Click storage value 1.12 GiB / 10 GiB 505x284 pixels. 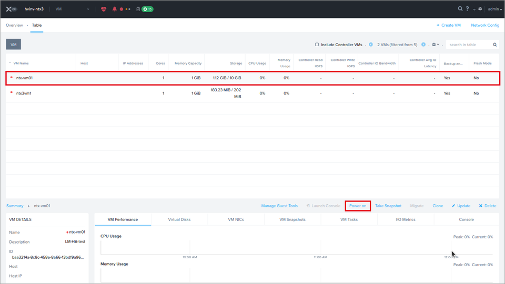point(227,78)
